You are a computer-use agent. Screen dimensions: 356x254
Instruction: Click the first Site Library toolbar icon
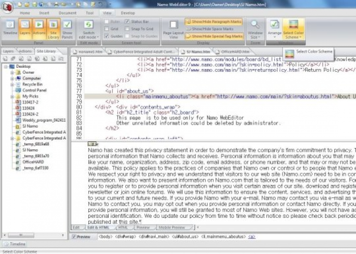click(x=5, y=59)
